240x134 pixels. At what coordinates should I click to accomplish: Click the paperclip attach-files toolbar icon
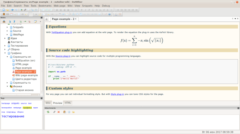pos(25,10)
